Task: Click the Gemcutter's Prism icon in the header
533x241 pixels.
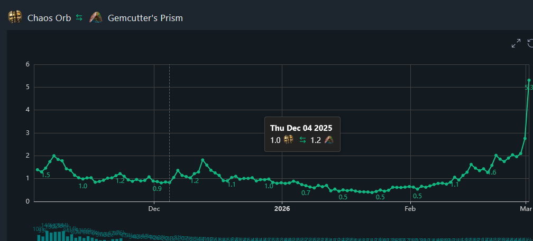Action: click(x=96, y=17)
